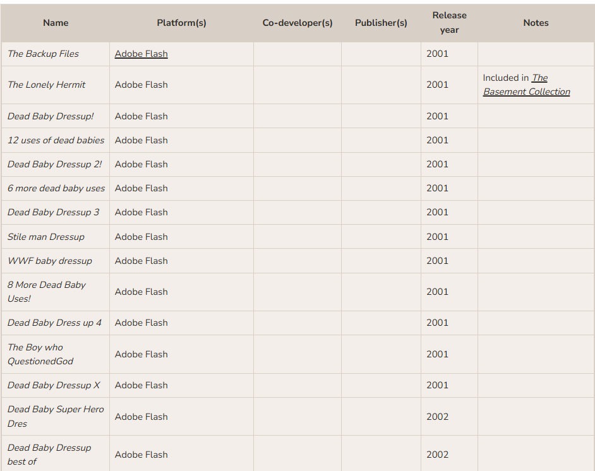Viewport: 595px width, 471px height.
Task: Select Dead Baby Super Hero Dres title
Action: coord(56,417)
